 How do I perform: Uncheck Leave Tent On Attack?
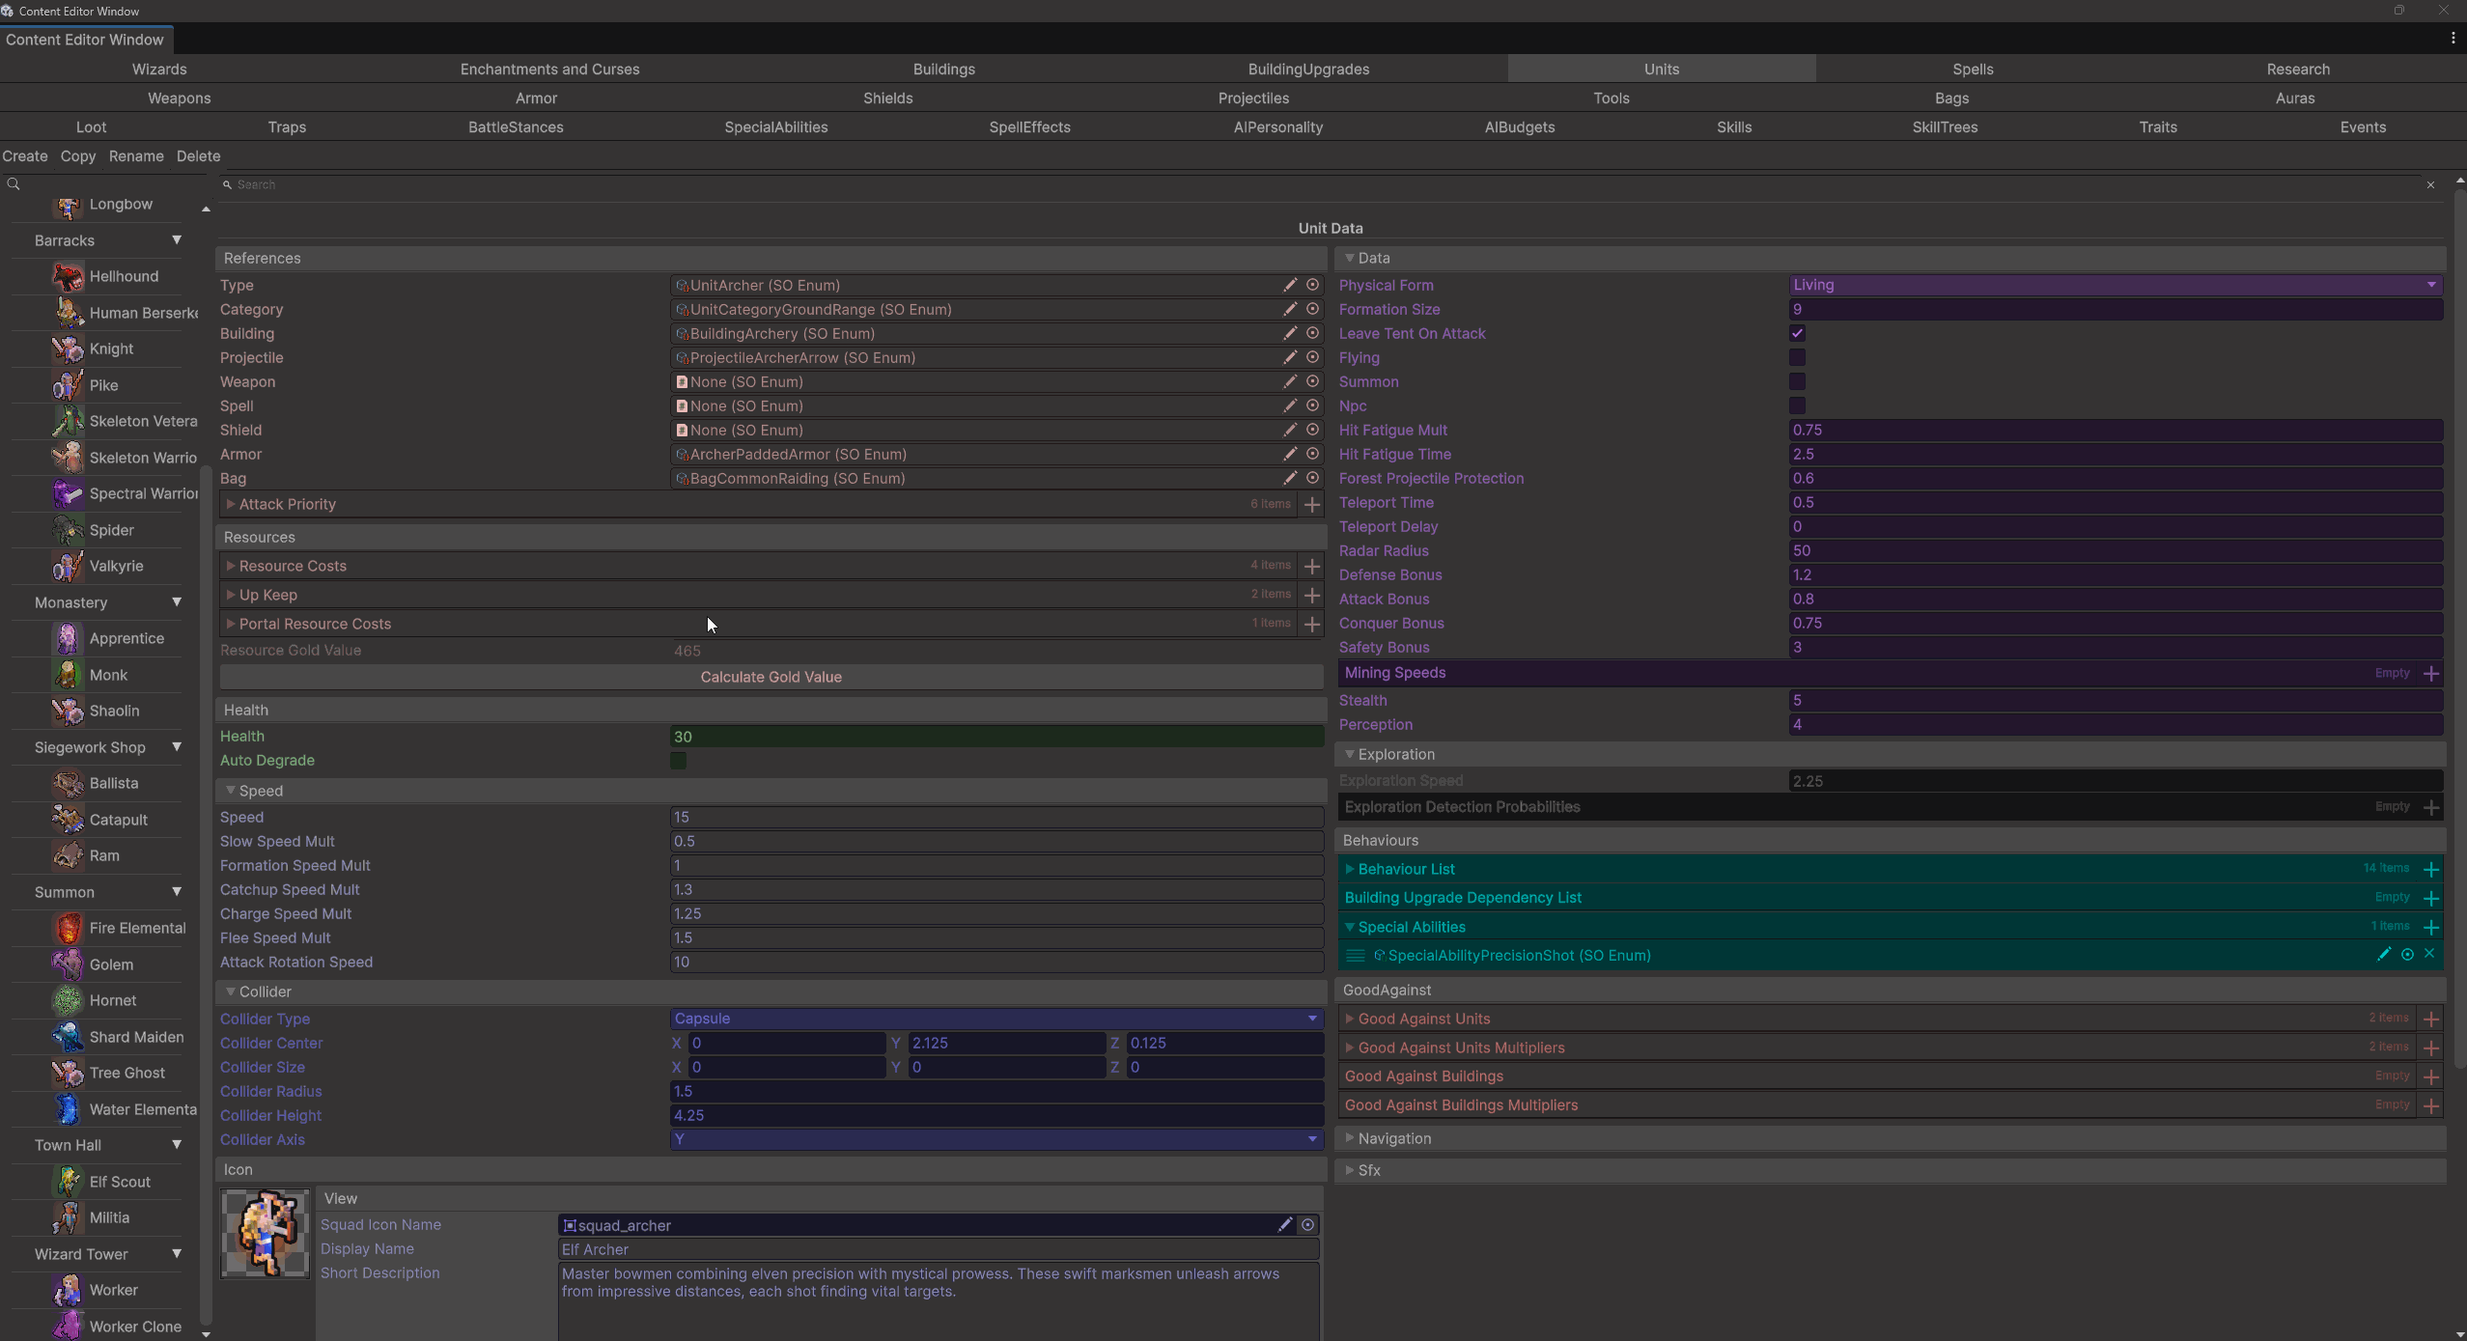tap(1797, 333)
